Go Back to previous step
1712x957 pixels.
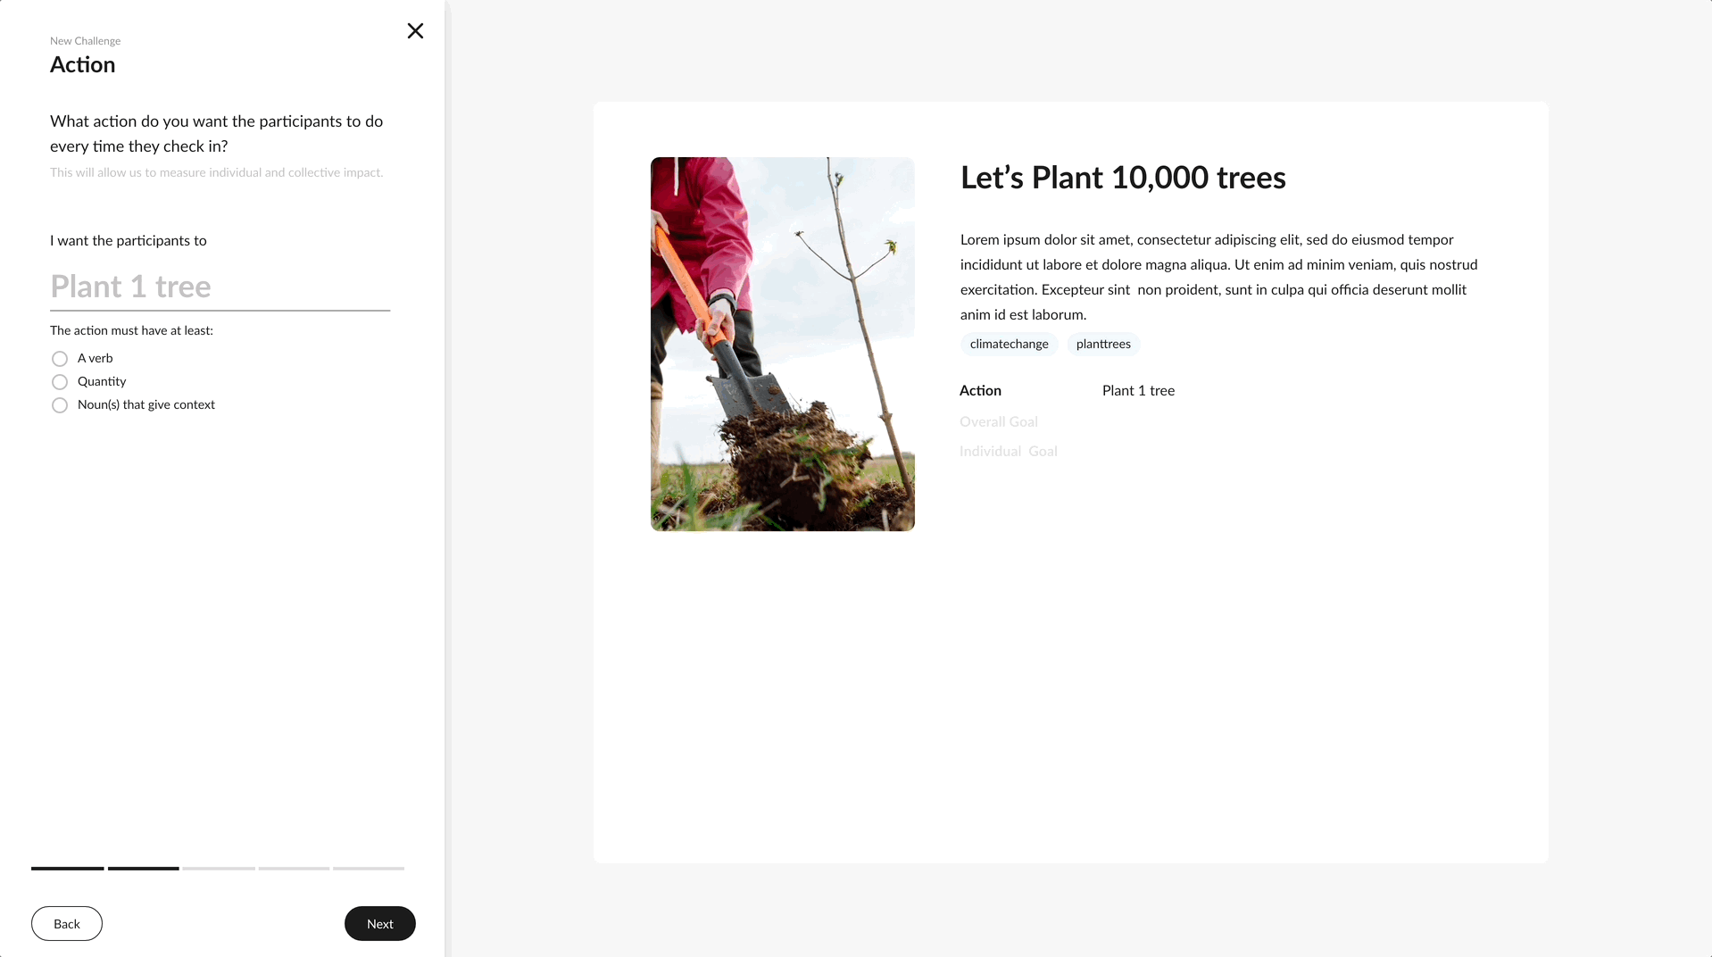click(67, 923)
